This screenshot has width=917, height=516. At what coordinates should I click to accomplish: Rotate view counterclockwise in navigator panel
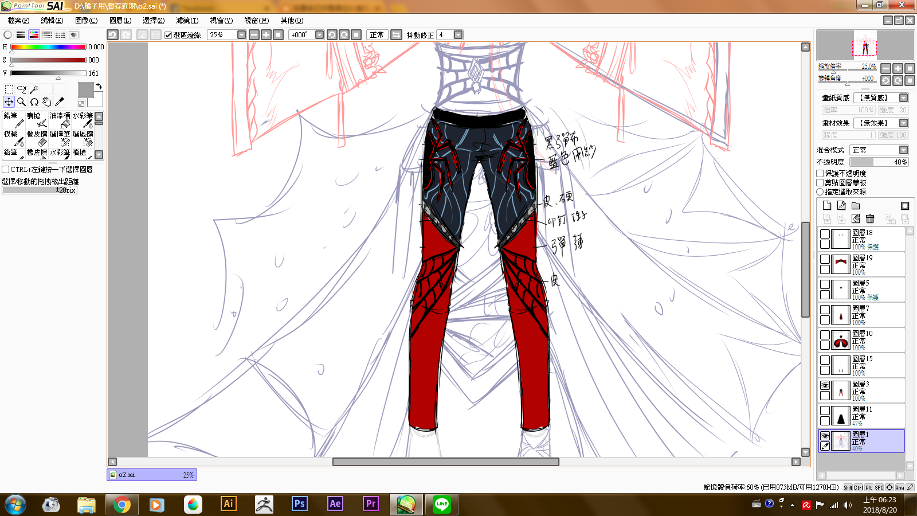click(885, 81)
